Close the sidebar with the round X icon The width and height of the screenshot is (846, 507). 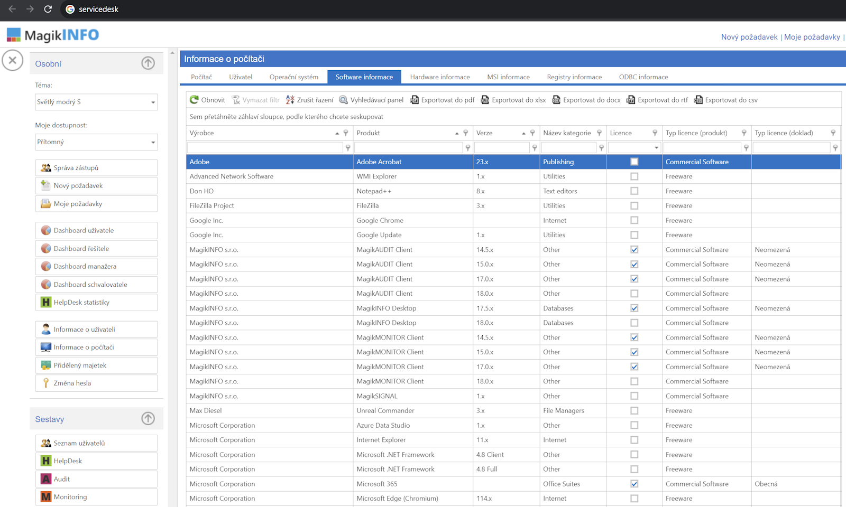[x=13, y=60]
